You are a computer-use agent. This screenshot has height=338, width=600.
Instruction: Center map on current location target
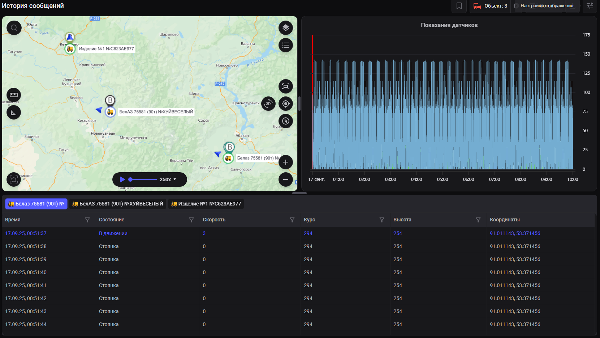pyautogui.click(x=285, y=104)
